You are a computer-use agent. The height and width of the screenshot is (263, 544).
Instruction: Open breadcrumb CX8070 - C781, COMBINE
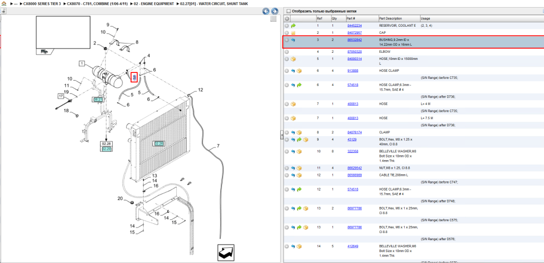pyautogui.click(x=97, y=3)
